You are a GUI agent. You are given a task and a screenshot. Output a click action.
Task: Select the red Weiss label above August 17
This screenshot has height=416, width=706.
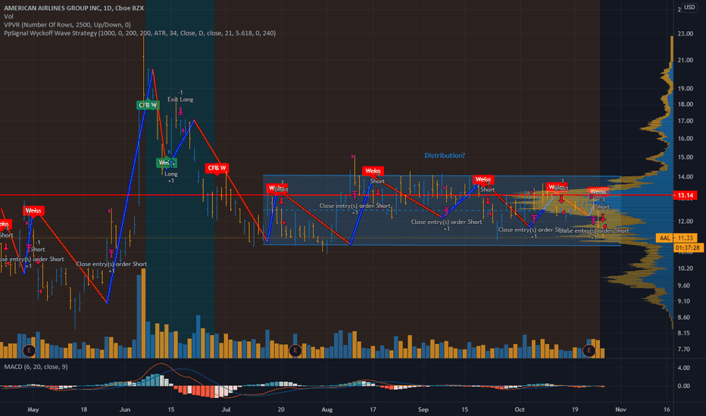(373, 171)
